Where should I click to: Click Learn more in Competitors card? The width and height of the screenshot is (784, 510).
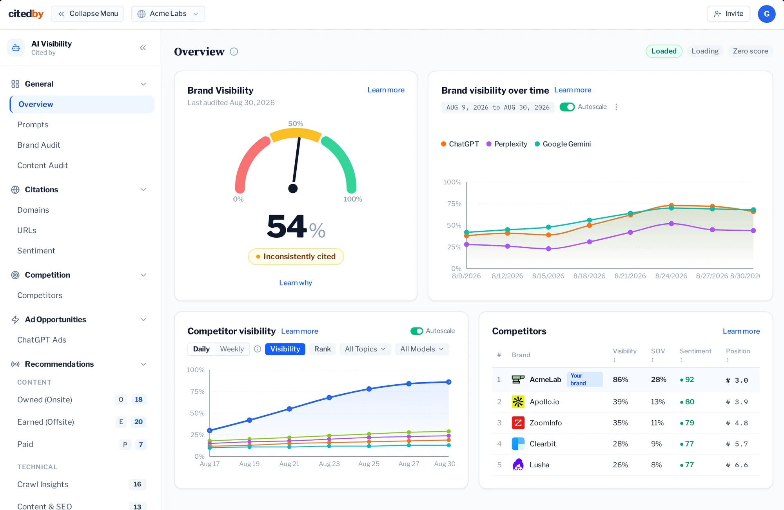coord(741,331)
